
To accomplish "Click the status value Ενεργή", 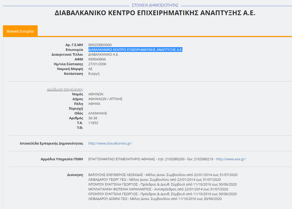I will pos(94,74).
